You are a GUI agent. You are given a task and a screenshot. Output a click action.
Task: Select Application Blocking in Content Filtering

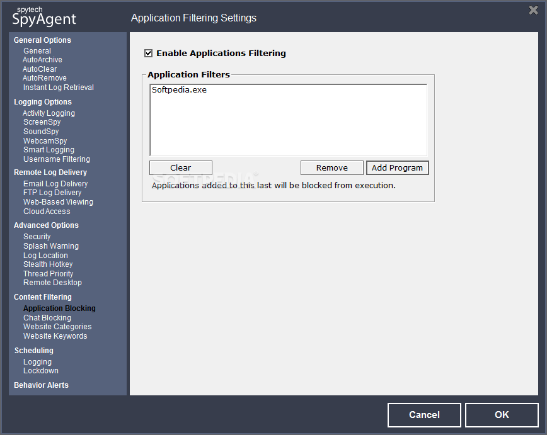pyautogui.click(x=59, y=308)
